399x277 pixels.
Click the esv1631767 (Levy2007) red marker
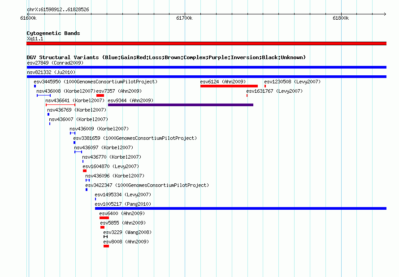tap(247, 95)
